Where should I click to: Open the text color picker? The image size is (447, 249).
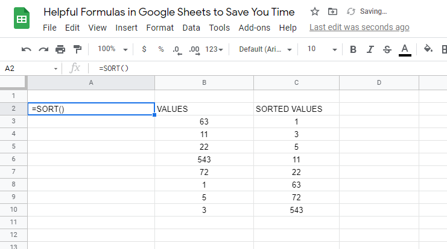[x=405, y=50]
